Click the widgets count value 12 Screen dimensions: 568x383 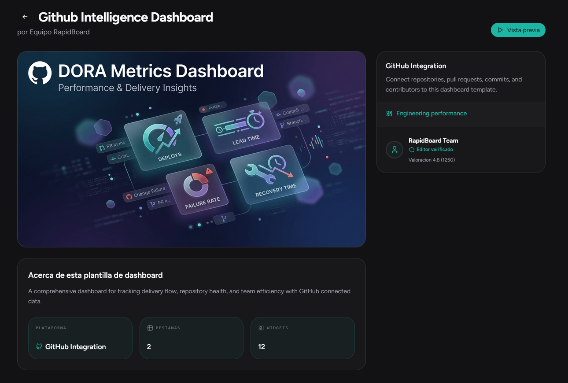point(262,346)
